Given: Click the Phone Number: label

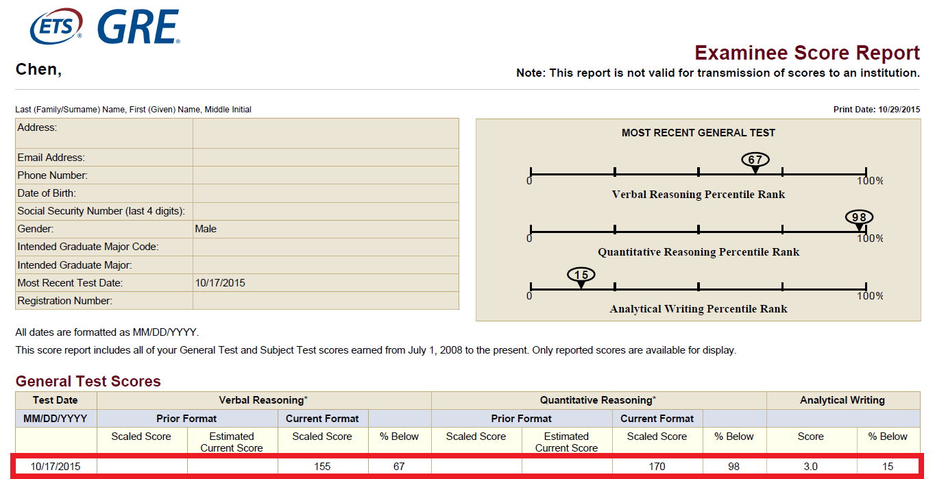Looking at the screenshot, I should point(53,175).
